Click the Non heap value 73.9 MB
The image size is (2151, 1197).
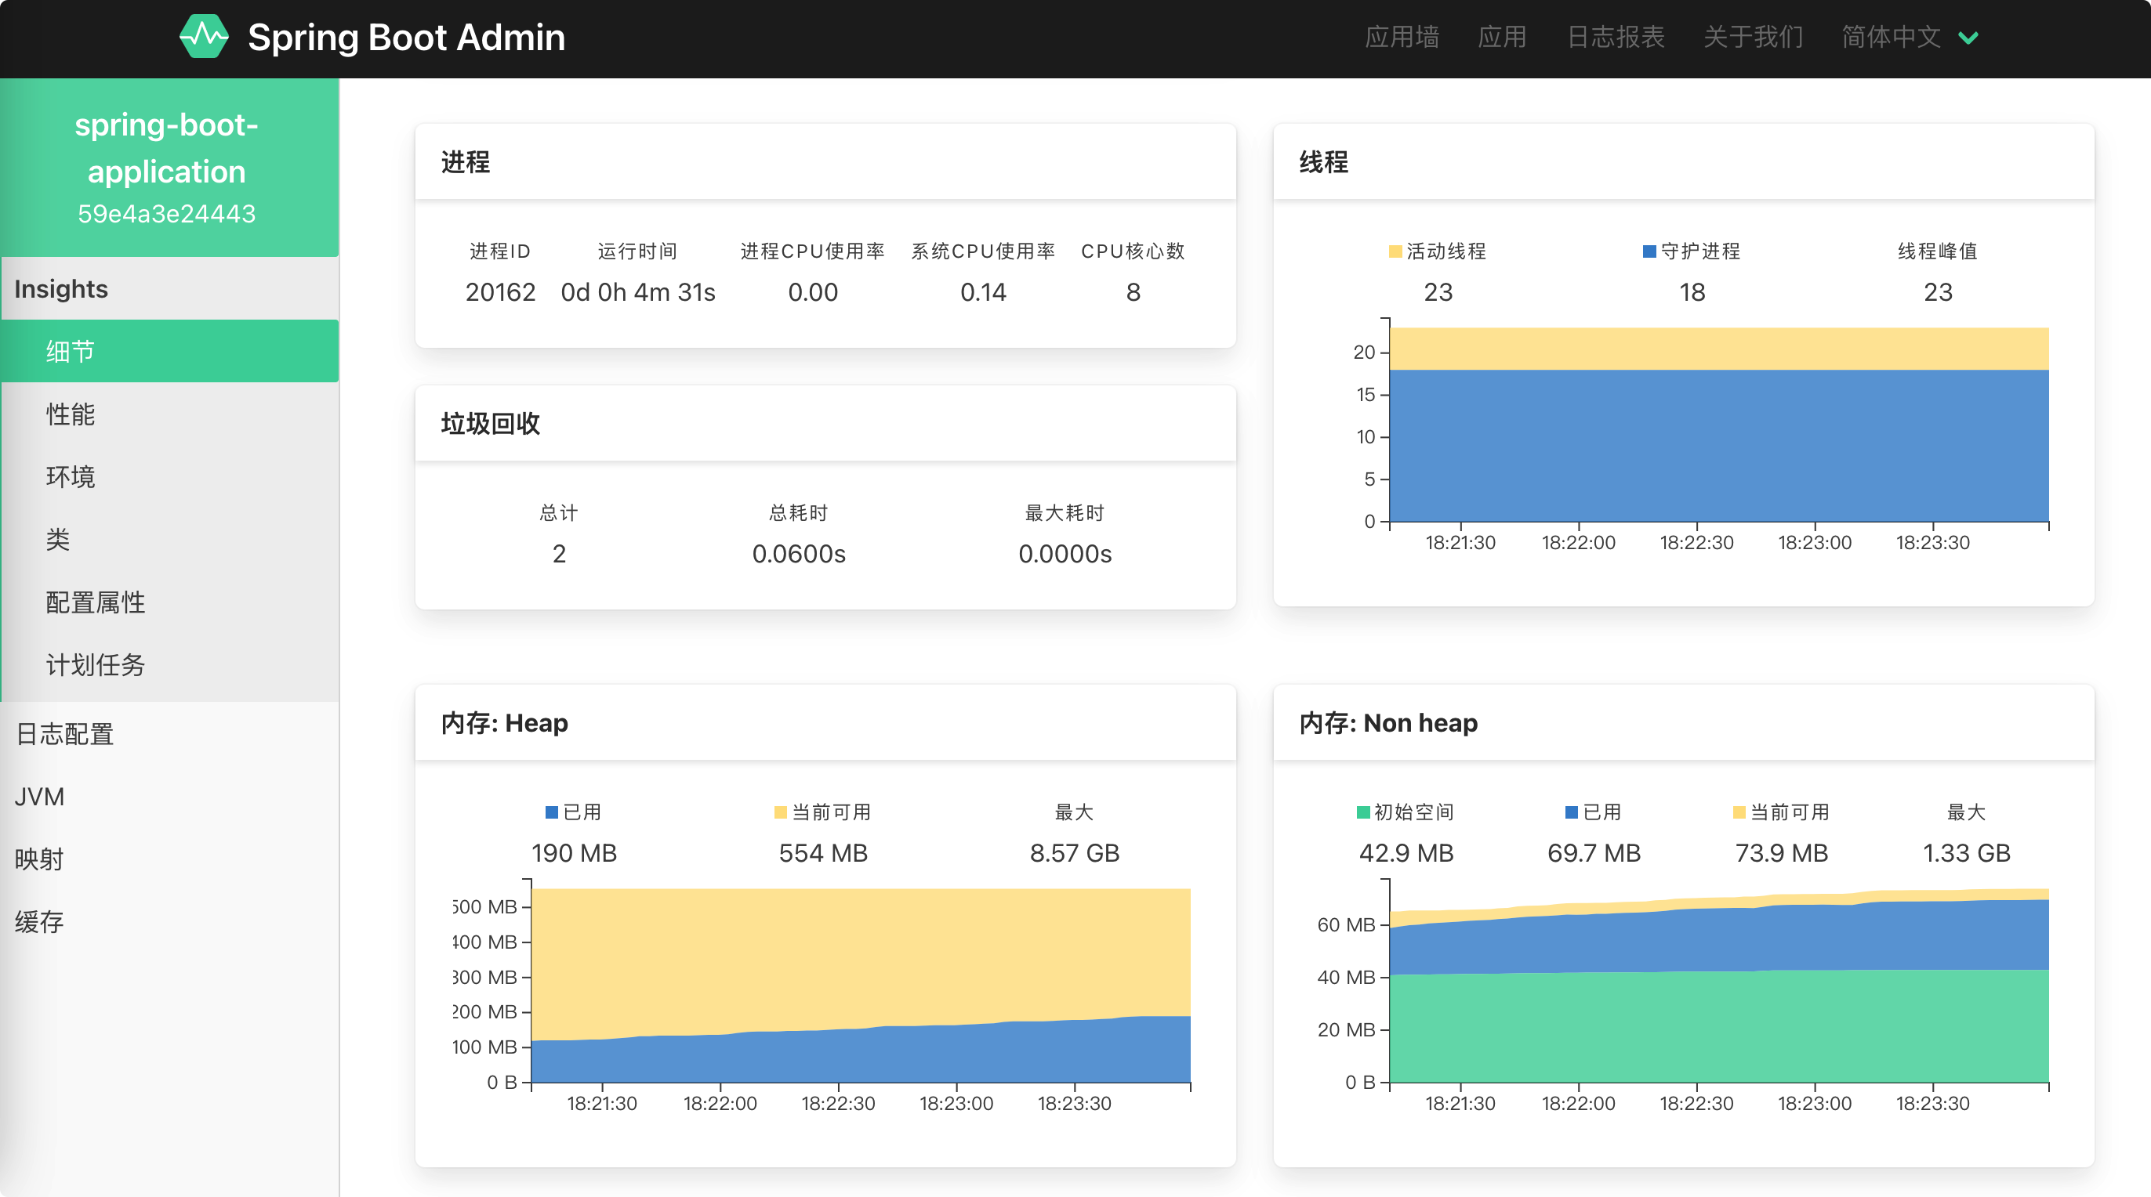tap(1782, 853)
